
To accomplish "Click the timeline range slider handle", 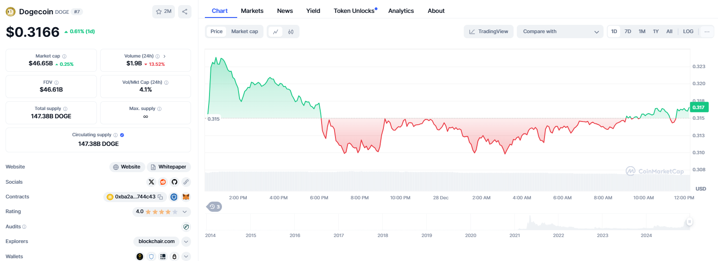I will tap(689, 221).
